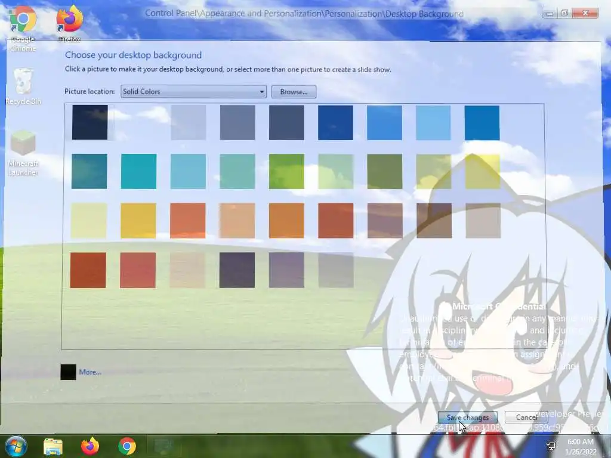
Task: Open File Explorer from the taskbar
Action: pos(53,446)
